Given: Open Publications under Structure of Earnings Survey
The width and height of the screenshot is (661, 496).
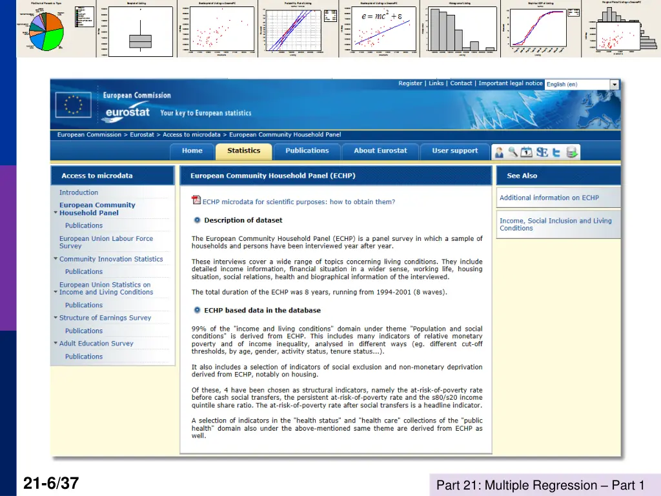Looking at the screenshot, I should 84,331.
